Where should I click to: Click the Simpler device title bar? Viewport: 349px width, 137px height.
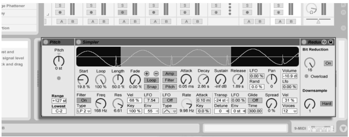[x=187, y=42]
